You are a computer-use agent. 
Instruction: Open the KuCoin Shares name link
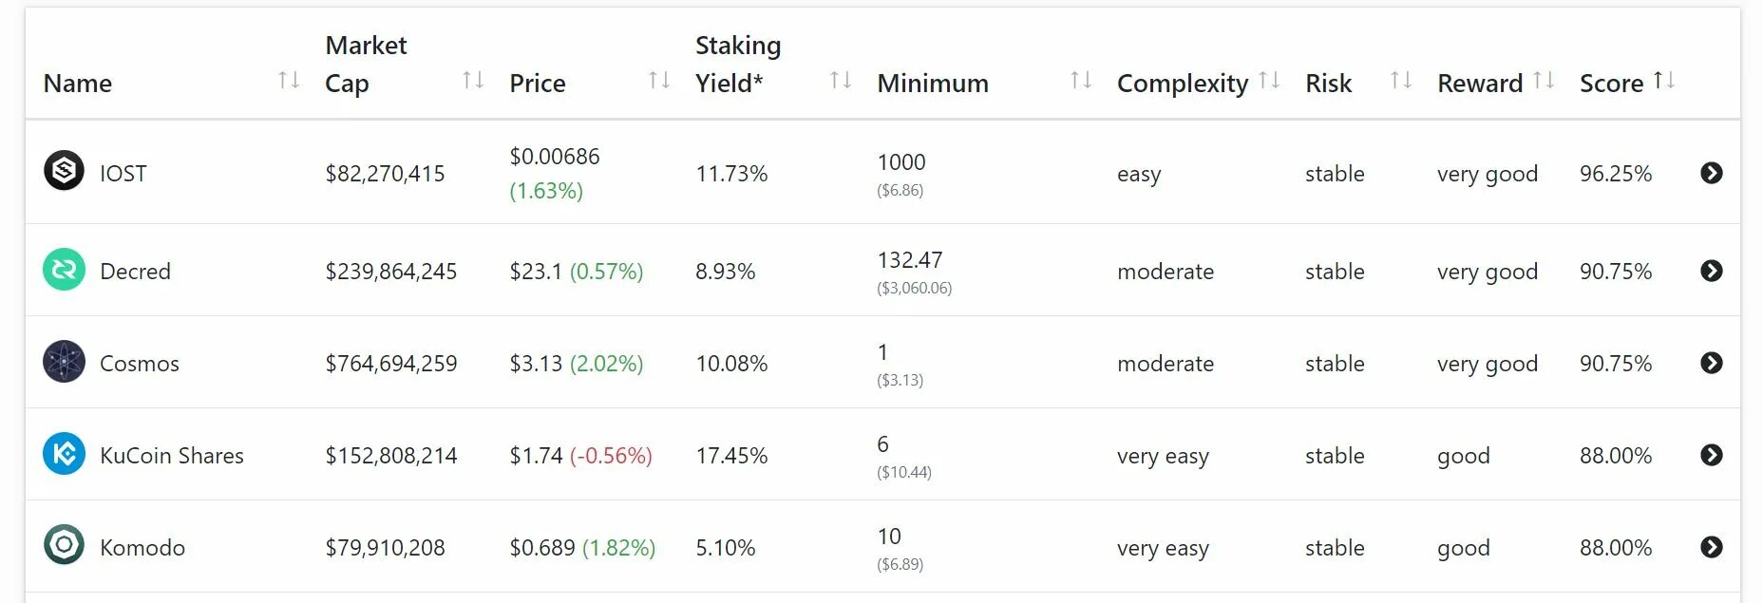(x=172, y=456)
